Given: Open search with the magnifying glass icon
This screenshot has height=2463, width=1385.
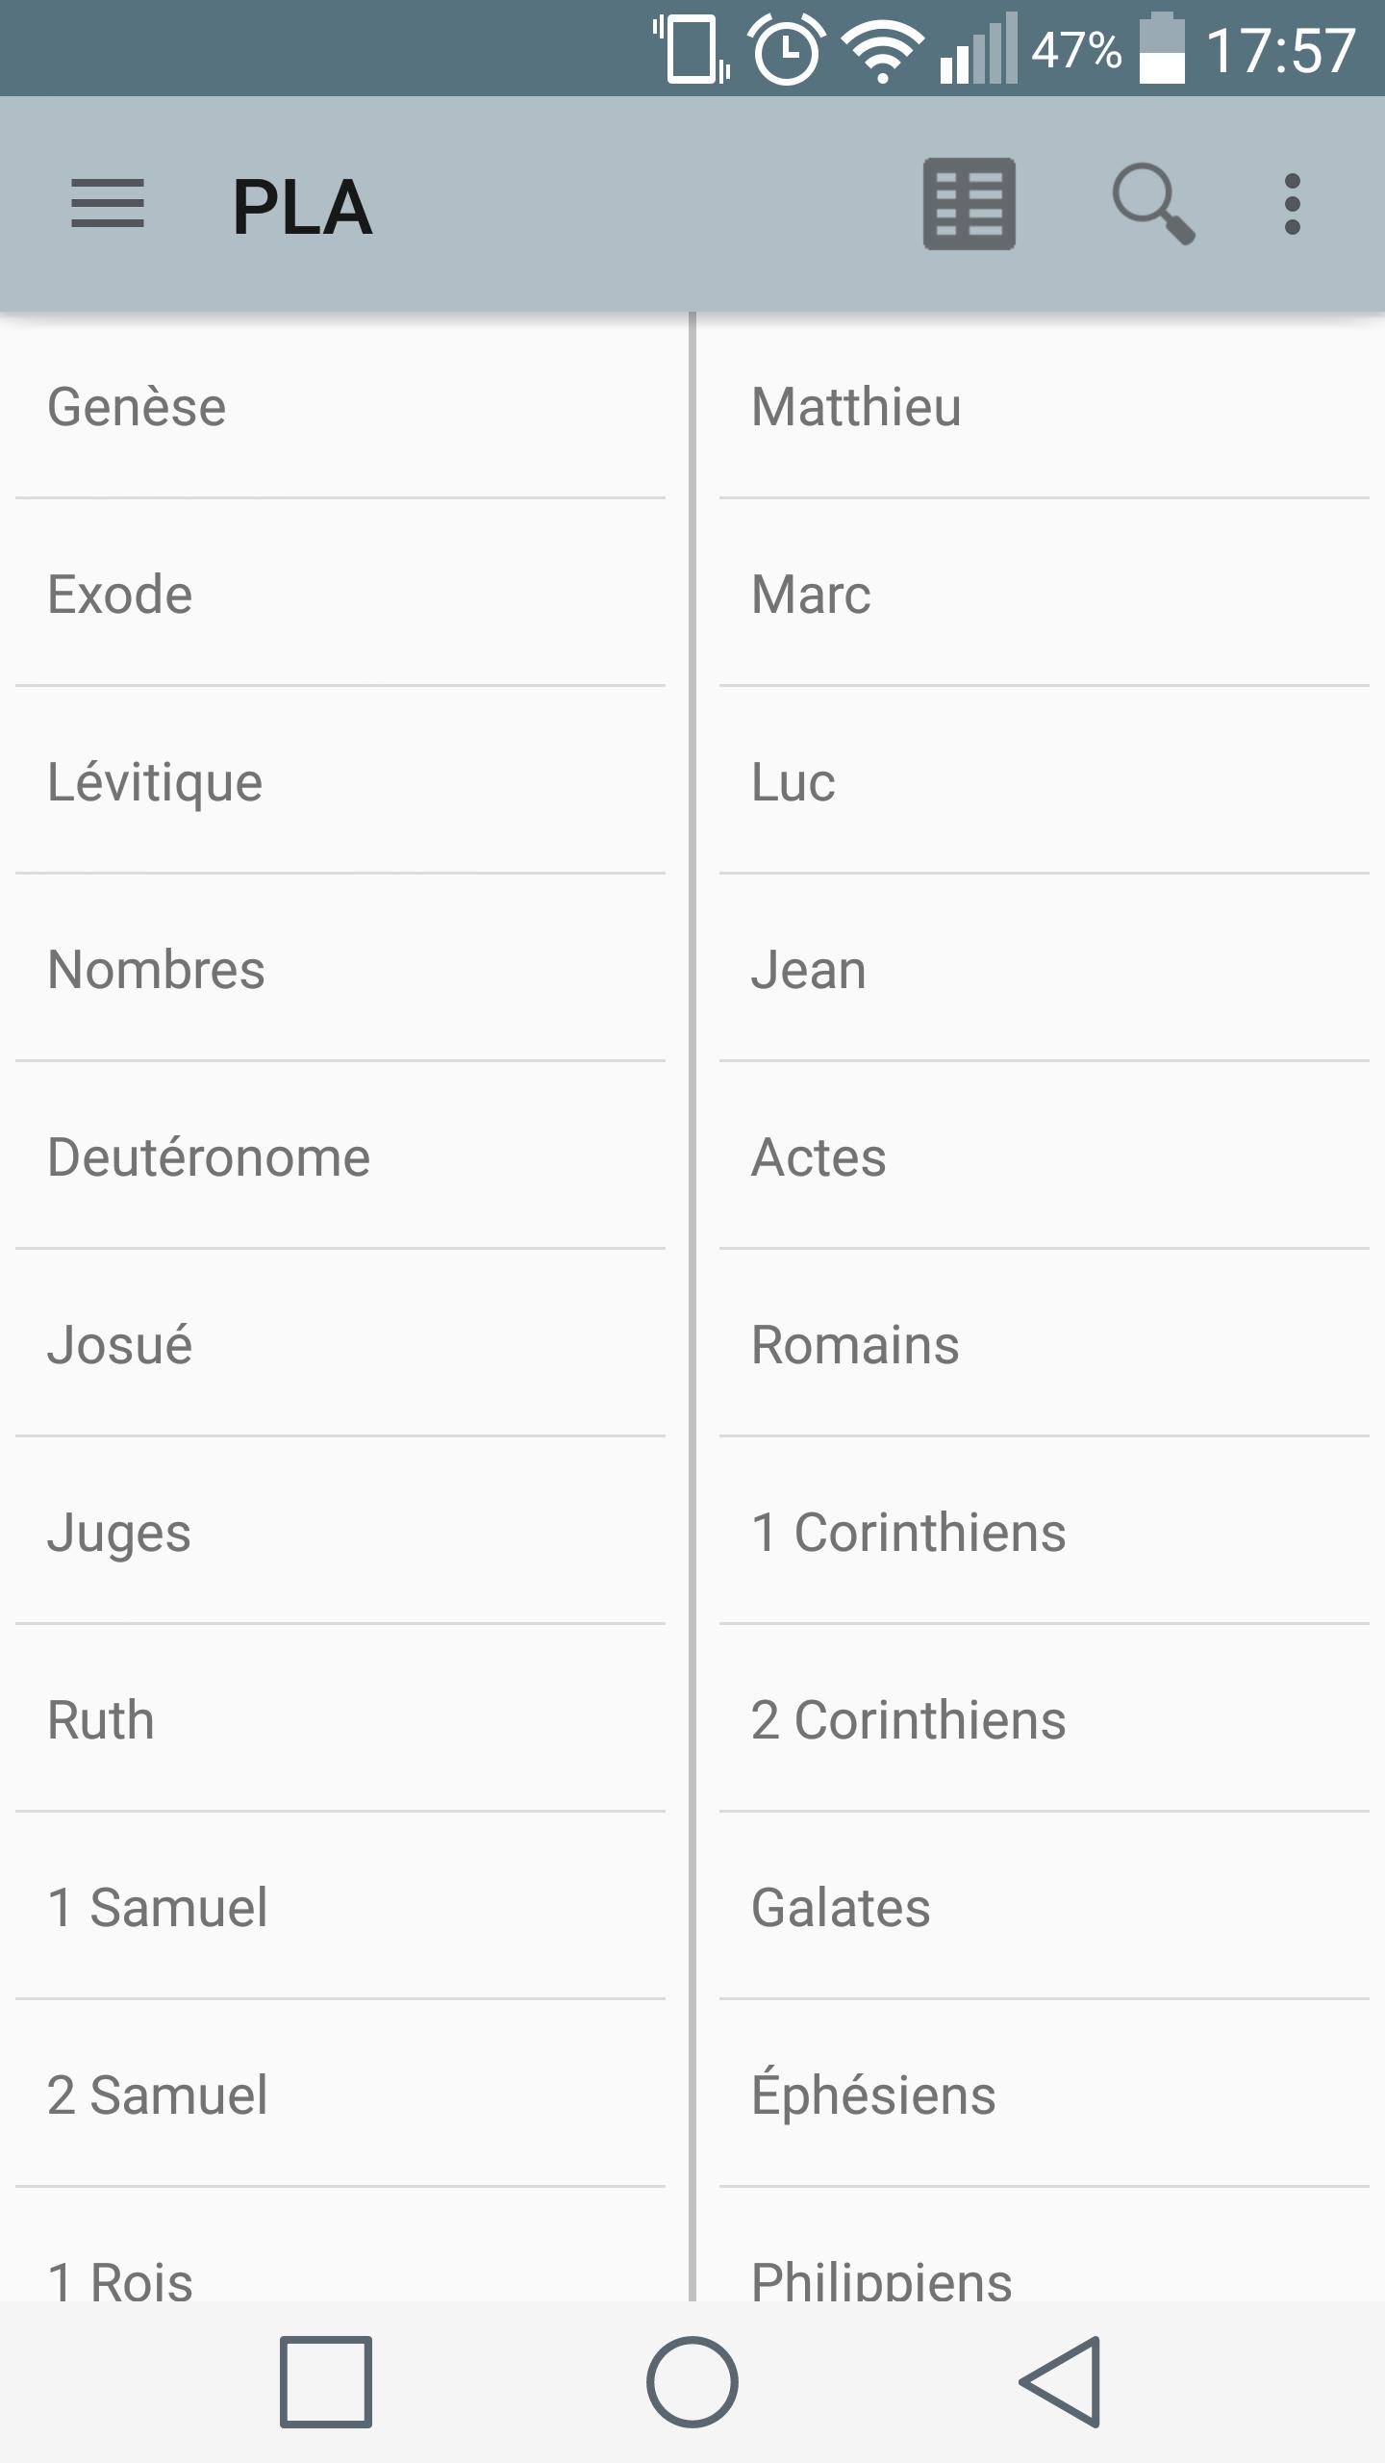Looking at the screenshot, I should click(1153, 204).
